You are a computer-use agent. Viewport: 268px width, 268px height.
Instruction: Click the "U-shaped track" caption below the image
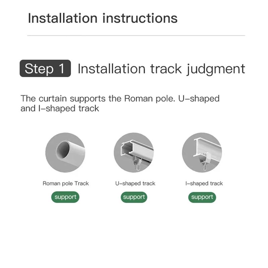135,183
